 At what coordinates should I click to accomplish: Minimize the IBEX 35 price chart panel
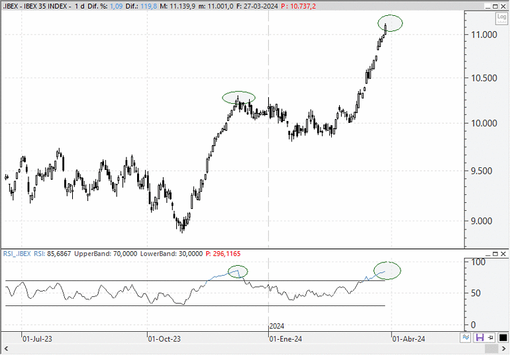[x=488, y=6]
